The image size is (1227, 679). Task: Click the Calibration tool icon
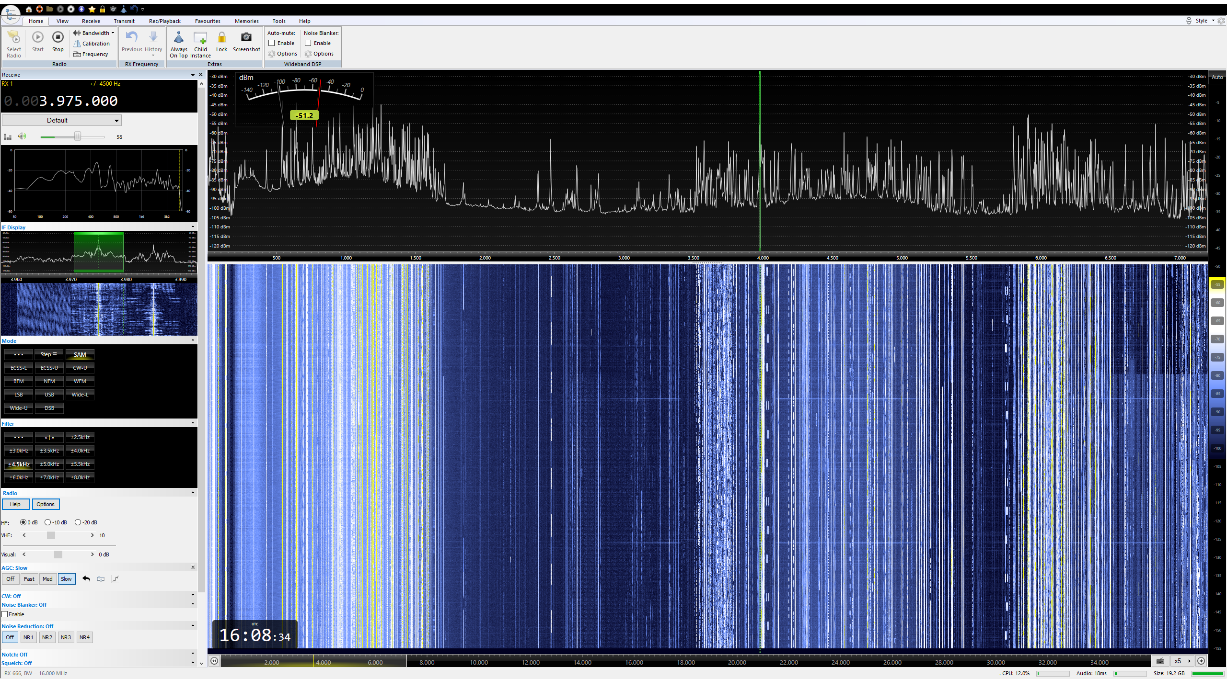(77, 44)
